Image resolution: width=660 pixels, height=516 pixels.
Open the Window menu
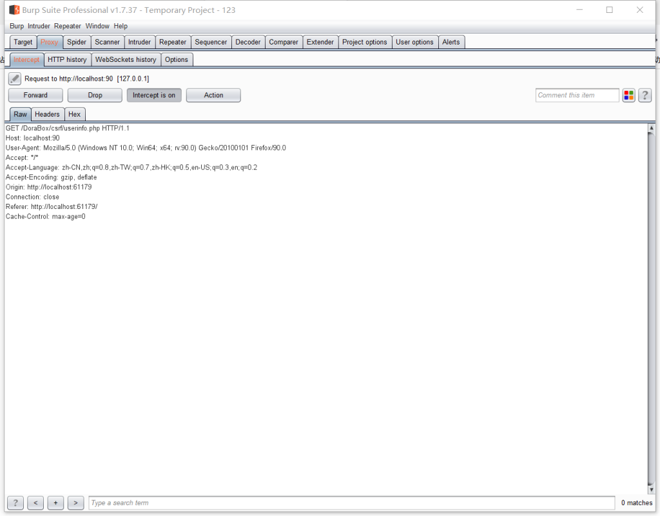97,26
